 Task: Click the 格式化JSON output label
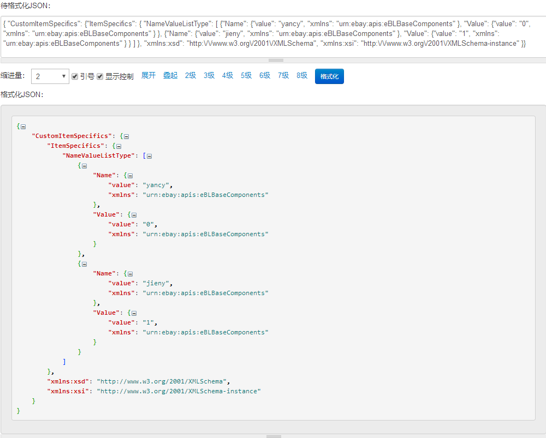[x=22, y=94]
